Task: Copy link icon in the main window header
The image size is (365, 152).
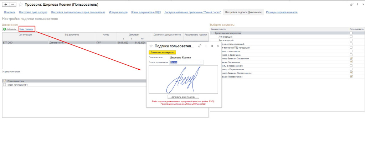Action: [x=351, y=4]
